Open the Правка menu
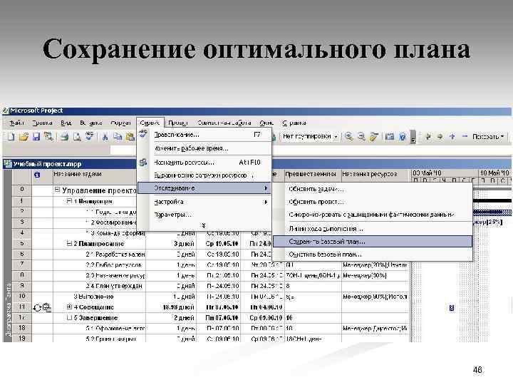 click(42, 123)
